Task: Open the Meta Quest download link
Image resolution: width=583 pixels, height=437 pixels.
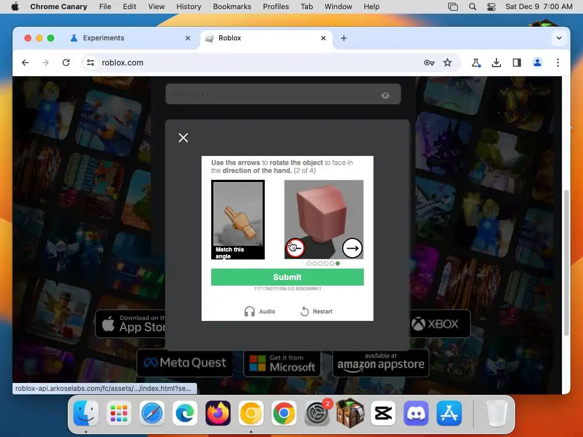Action: tap(185, 362)
